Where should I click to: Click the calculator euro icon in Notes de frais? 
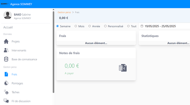tap(123, 68)
